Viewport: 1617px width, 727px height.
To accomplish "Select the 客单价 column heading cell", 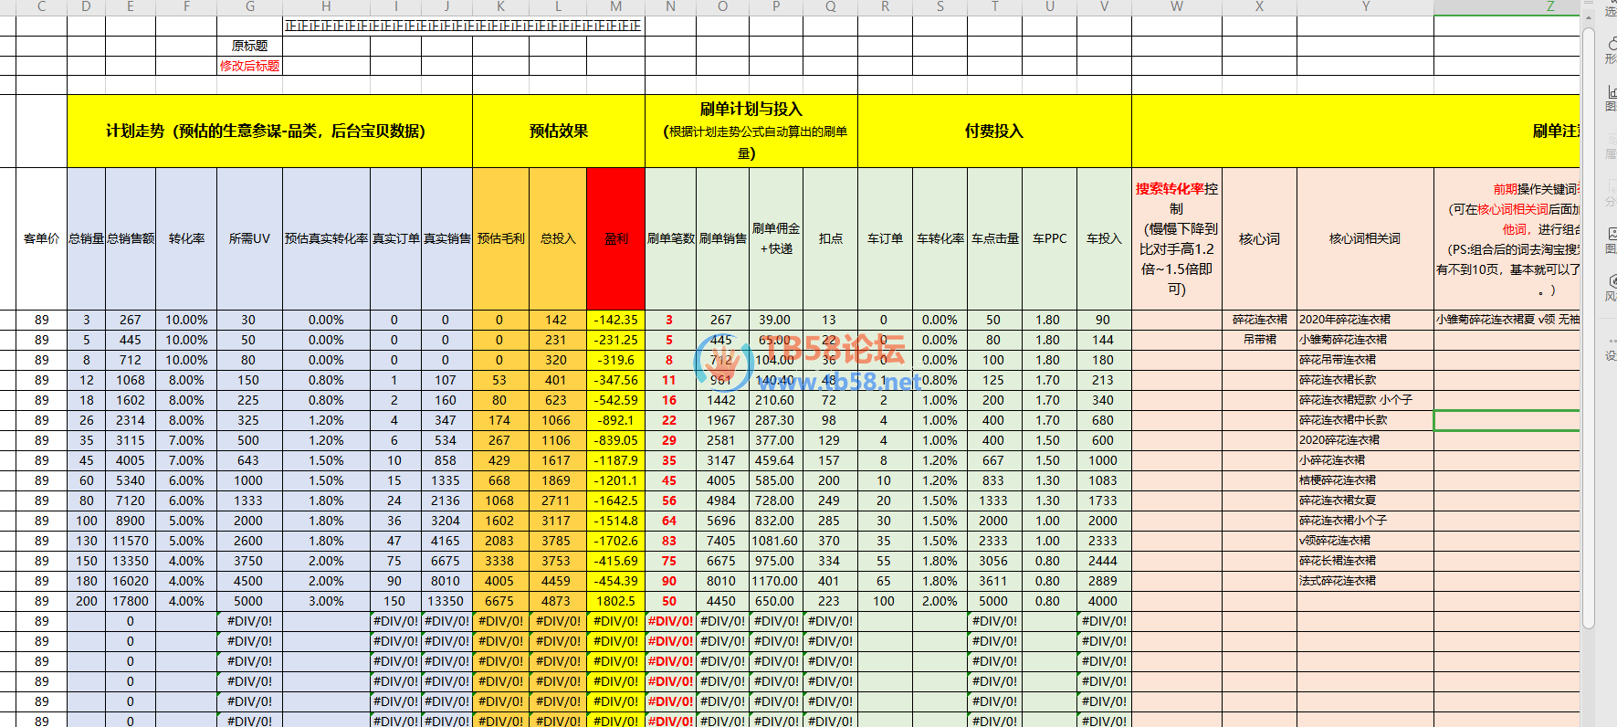I will coord(42,238).
